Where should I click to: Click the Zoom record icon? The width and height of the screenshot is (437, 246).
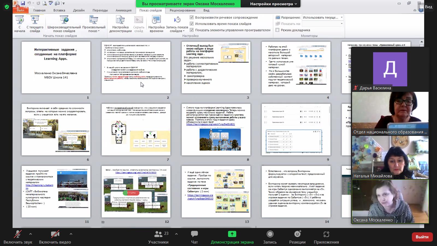(x=270, y=235)
